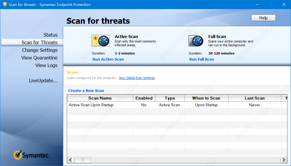Screen dimensions: 291x166
Task: Click the Help button
Action: tap(263, 18)
